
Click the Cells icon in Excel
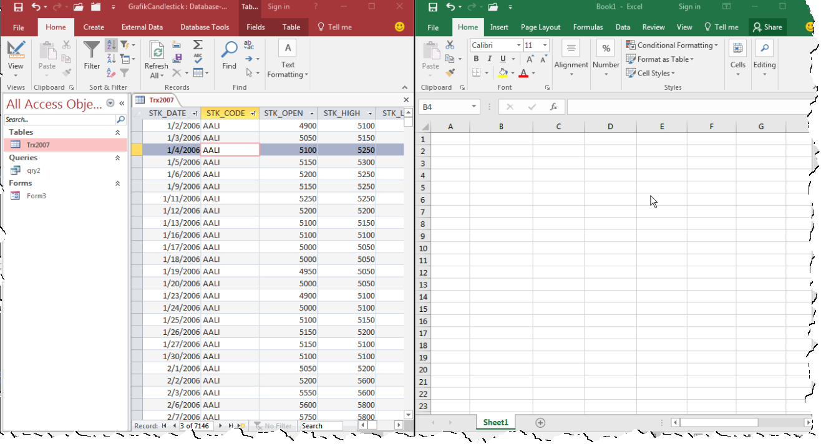(x=738, y=49)
